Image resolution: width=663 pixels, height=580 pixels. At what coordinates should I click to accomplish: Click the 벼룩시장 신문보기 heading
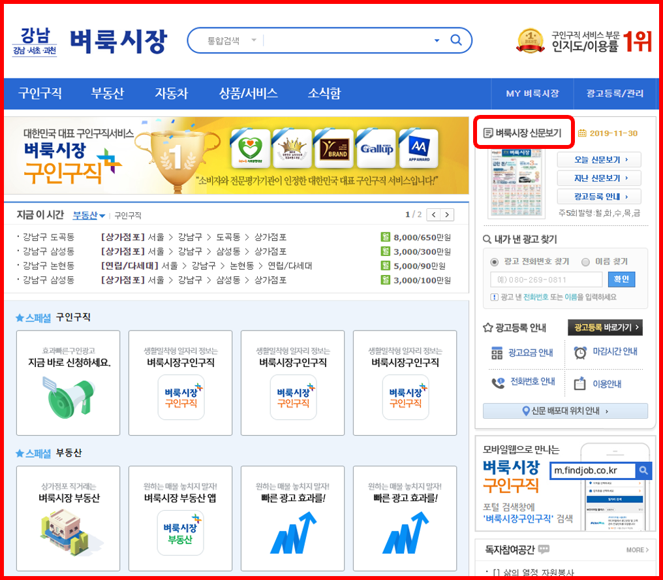523,133
